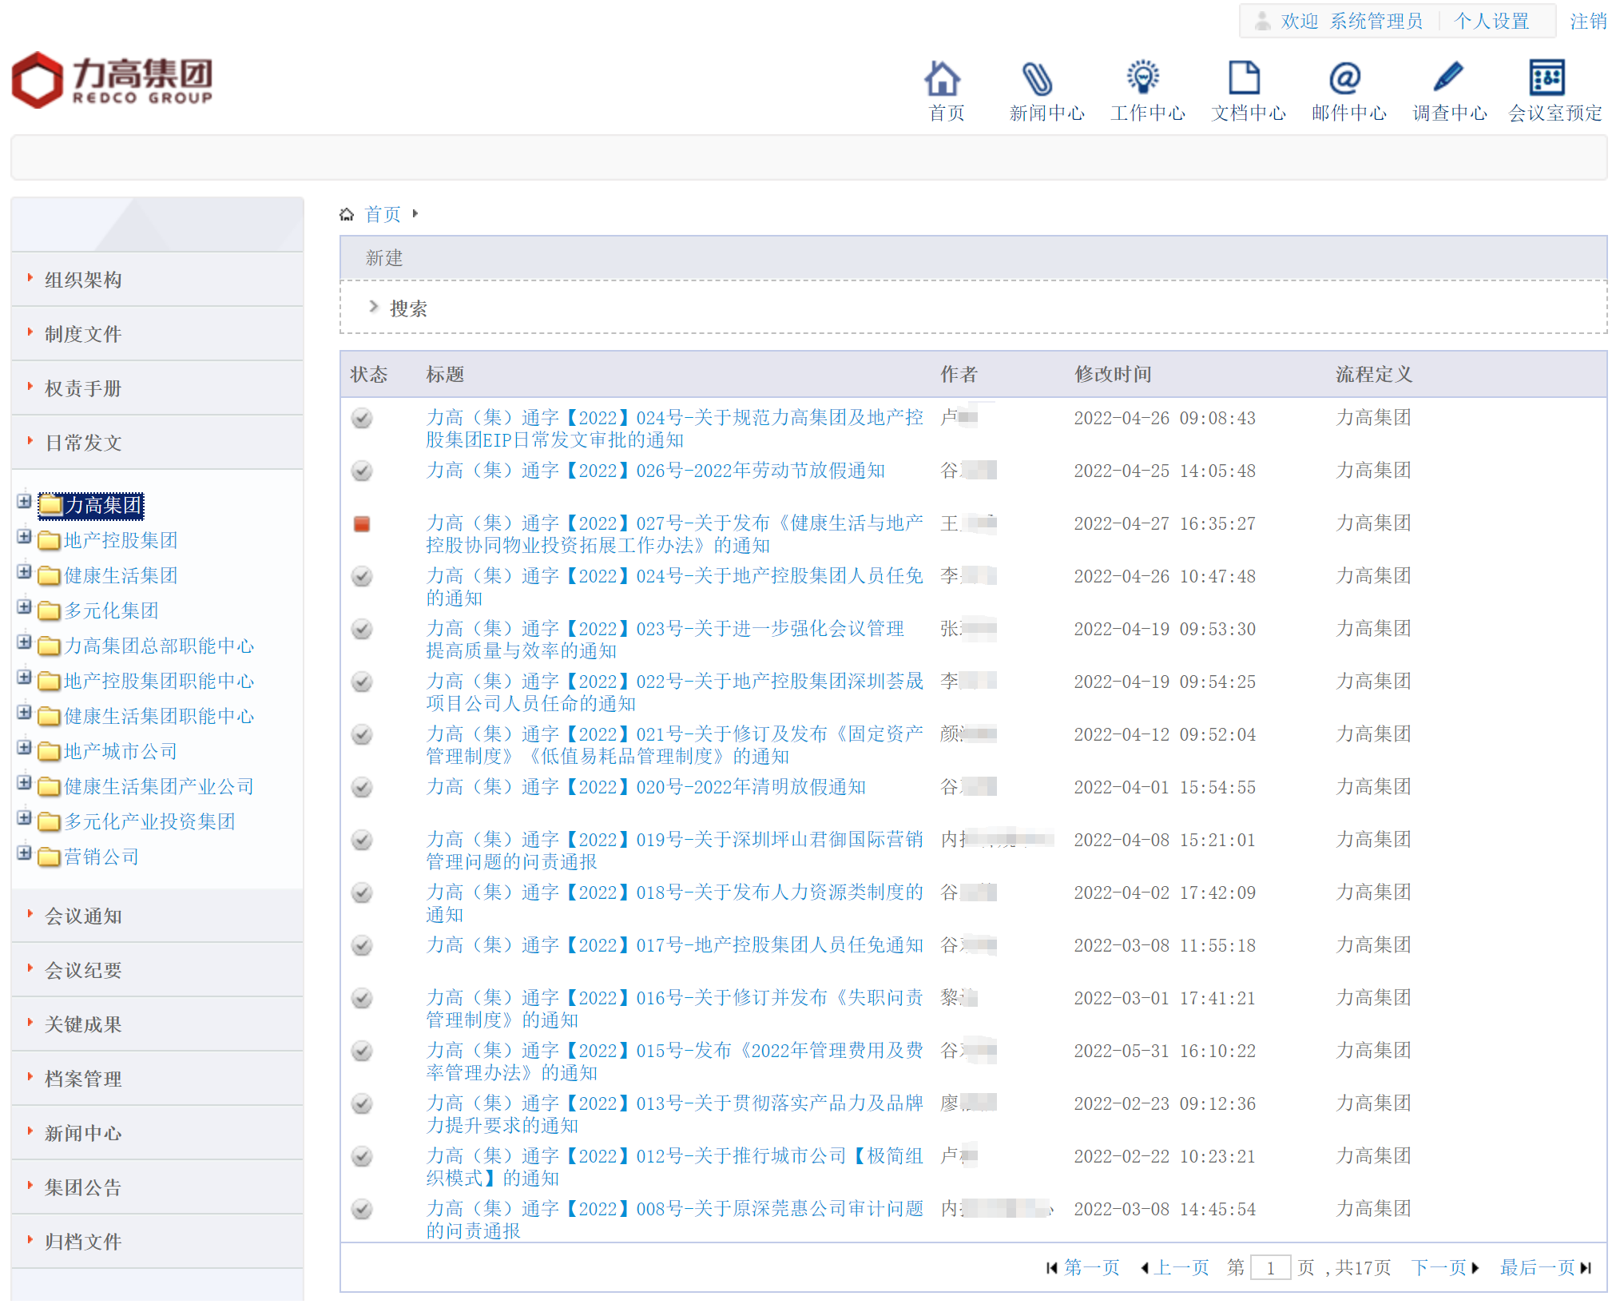
Task: Expand the 力高集团 tree node
Action: (25, 501)
